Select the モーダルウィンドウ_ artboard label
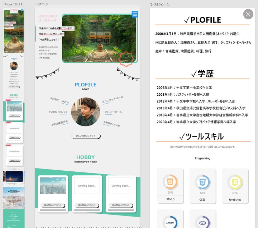 [159, 4]
